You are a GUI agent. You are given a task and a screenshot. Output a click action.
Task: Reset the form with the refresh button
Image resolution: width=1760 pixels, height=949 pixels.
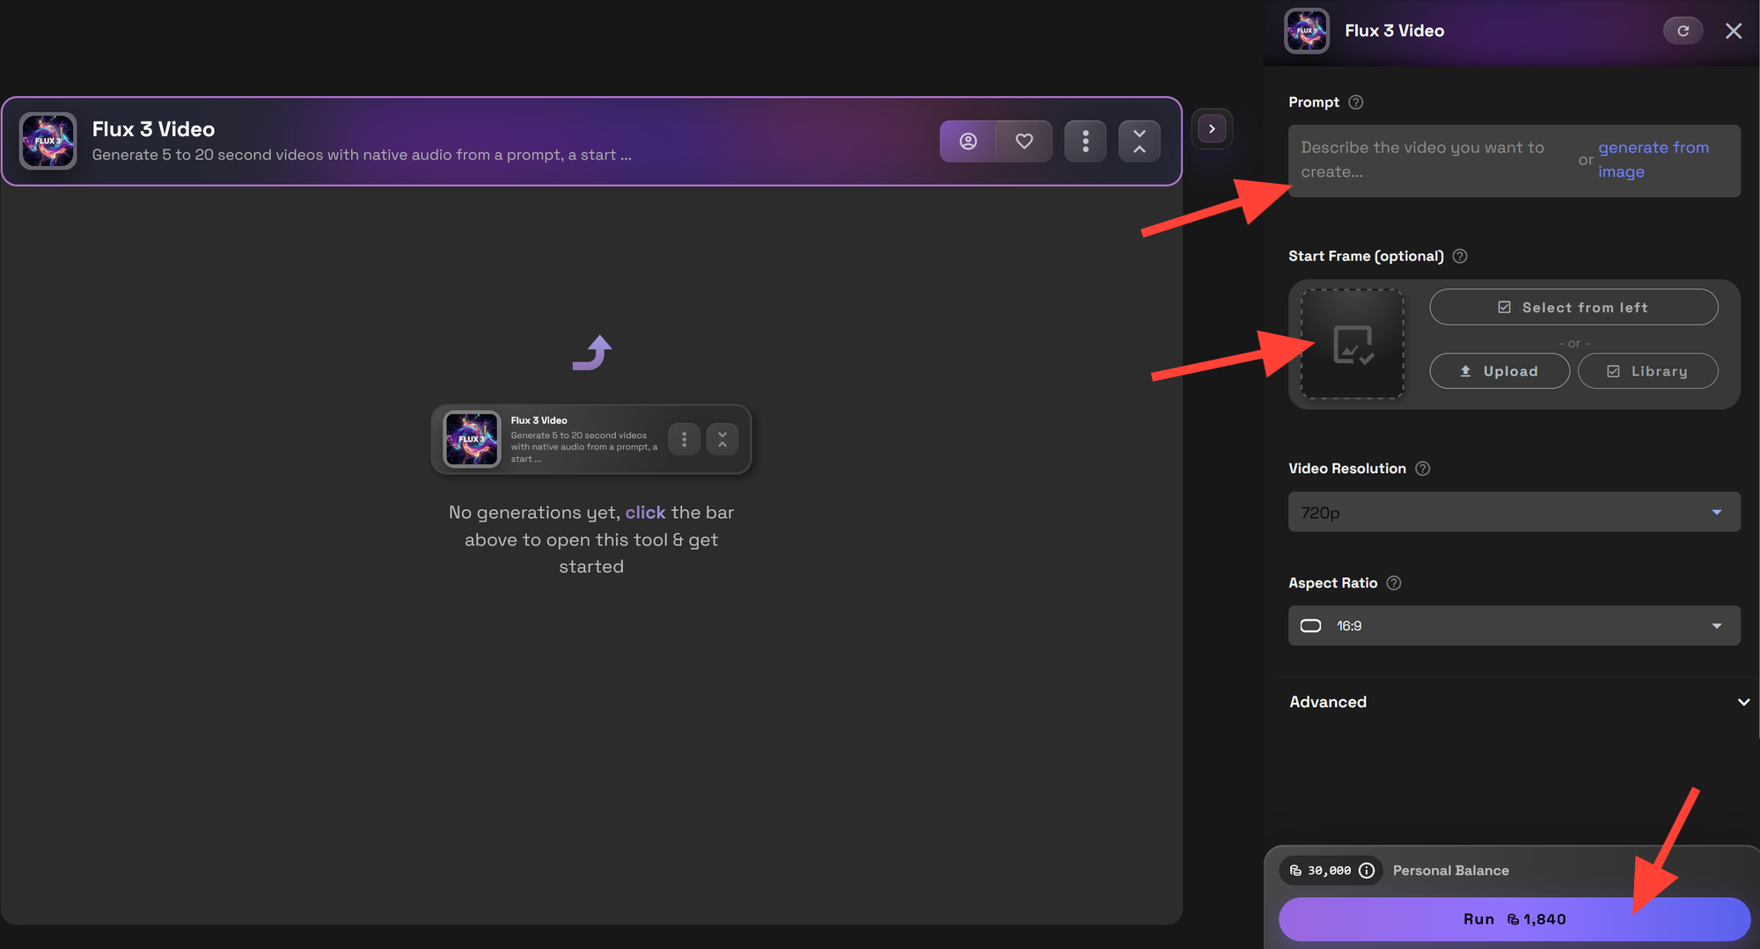[1683, 31]
